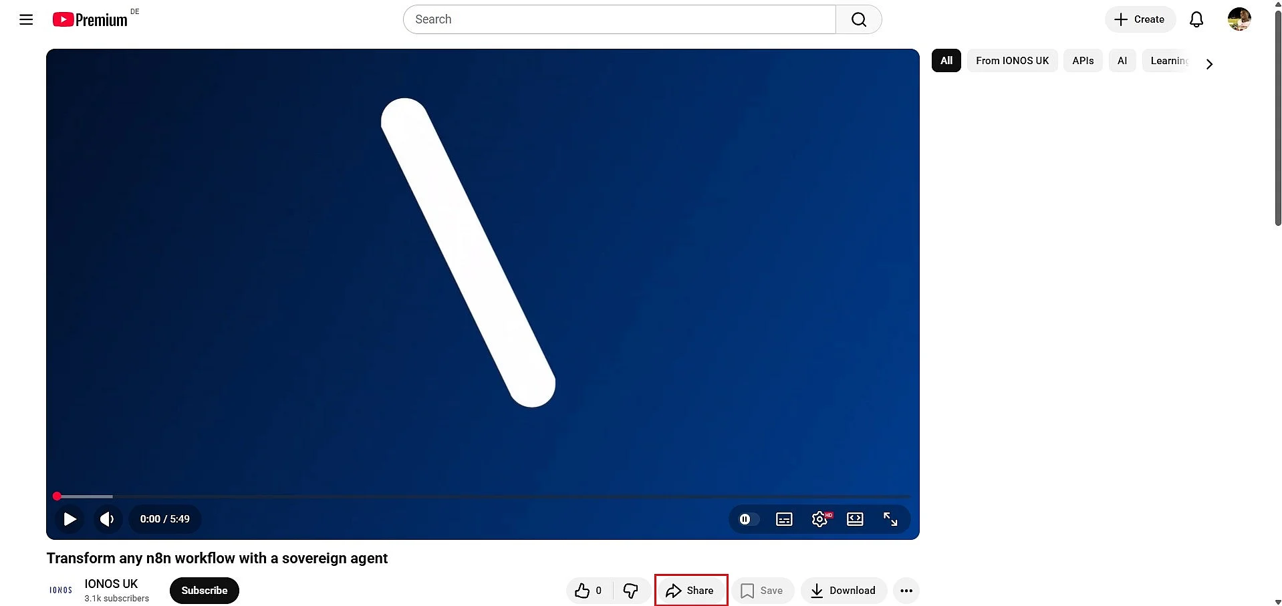Open the notifications bell
Viewport: 1282px width, 606px height.
click(1196, 19)
